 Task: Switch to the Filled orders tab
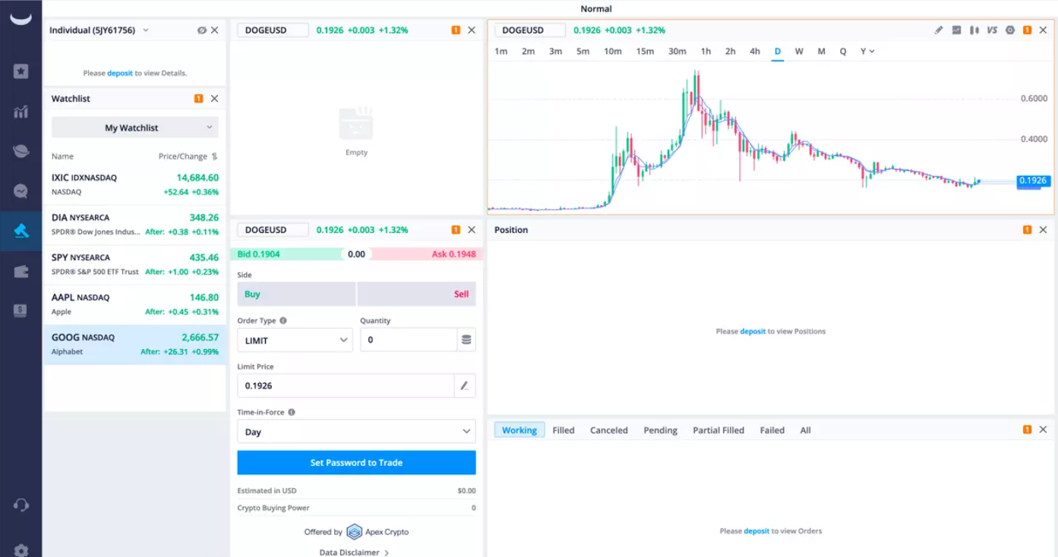[564, 430]
